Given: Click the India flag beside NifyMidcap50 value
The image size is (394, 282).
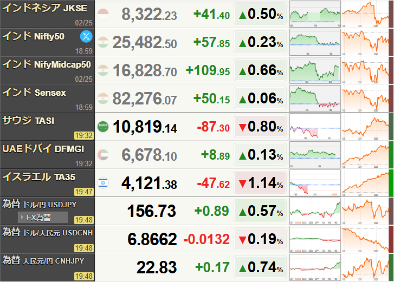Looking at the screenshot, I should (x=103, y=70).
